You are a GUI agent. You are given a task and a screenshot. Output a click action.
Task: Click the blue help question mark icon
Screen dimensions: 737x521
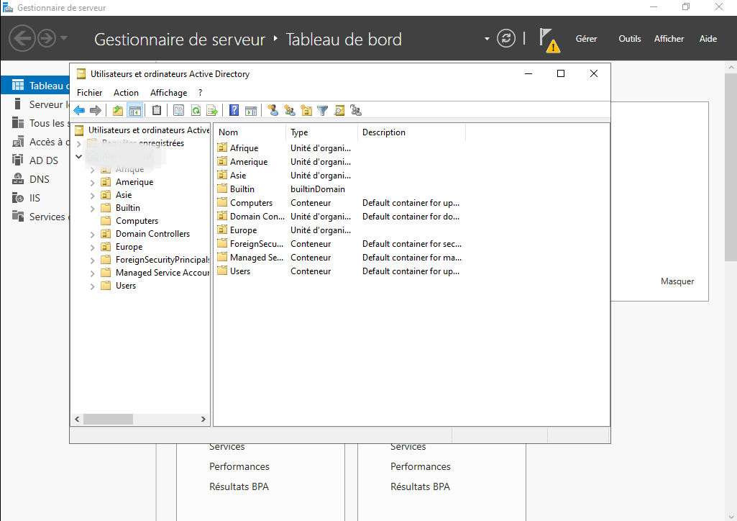(234, 110)
